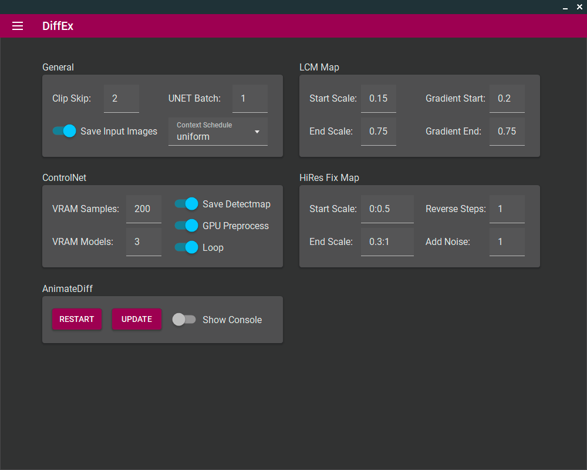
Task: Click the Clip Skip input field
Action: coord(121,99)
